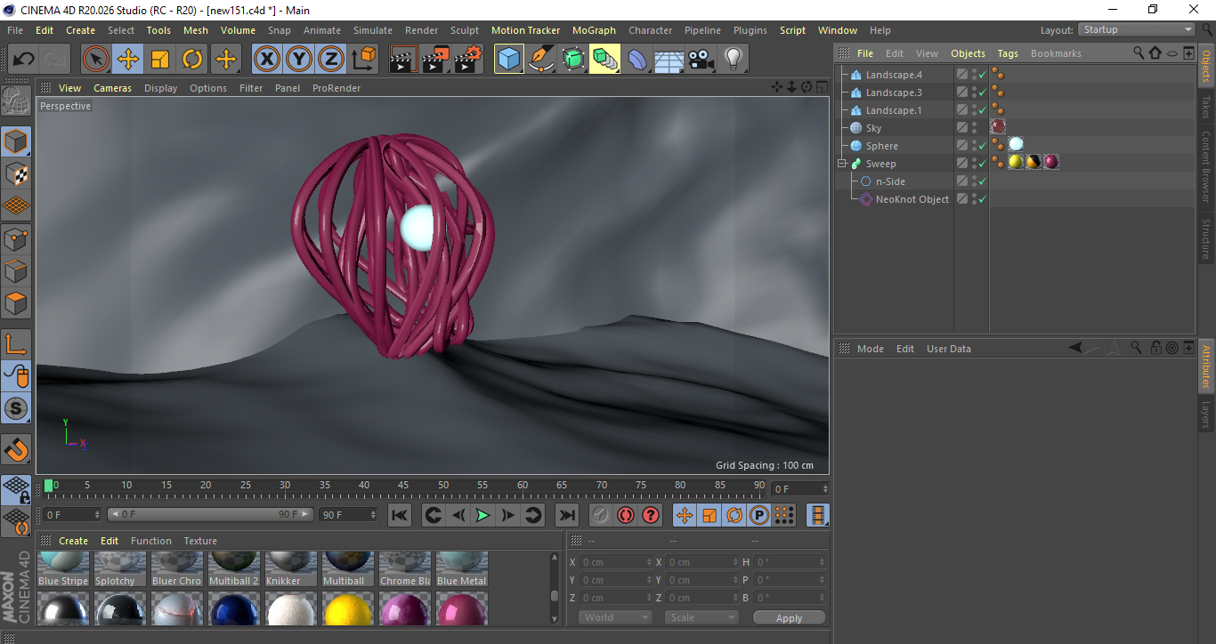Open the World coordinate dropdown
This screenshot has height=644, width=1216.
(615, 617)
